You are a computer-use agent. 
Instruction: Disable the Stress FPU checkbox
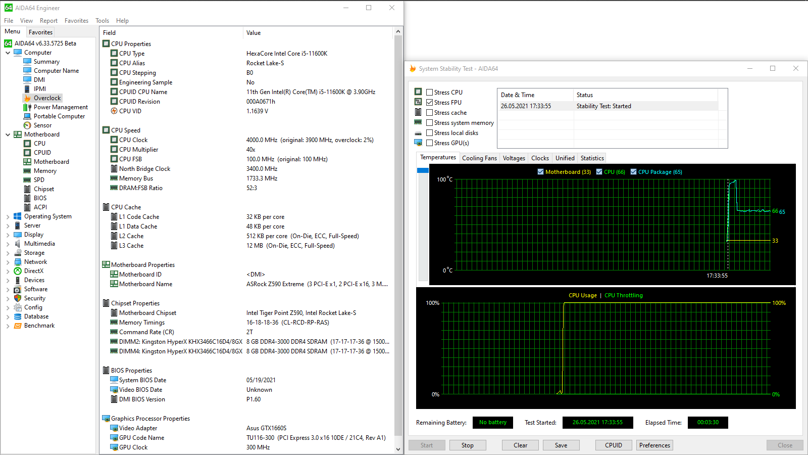pyautogui.click(x=430, y=102)
